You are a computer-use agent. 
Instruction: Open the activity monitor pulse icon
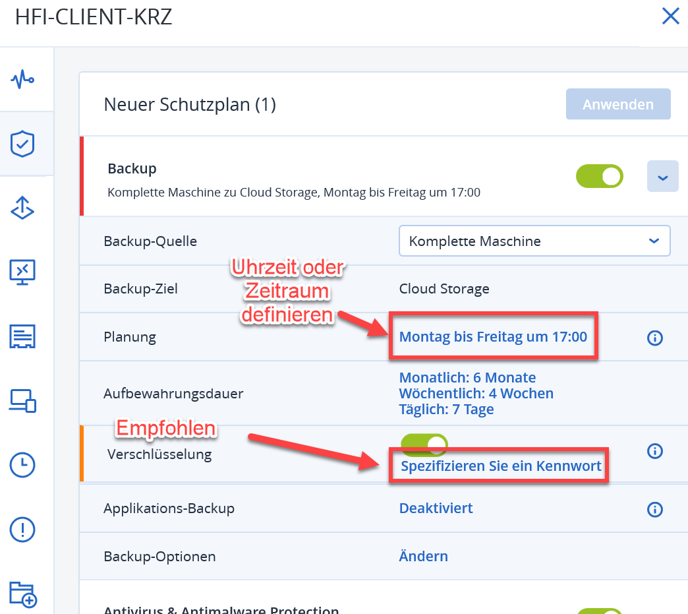22,80
